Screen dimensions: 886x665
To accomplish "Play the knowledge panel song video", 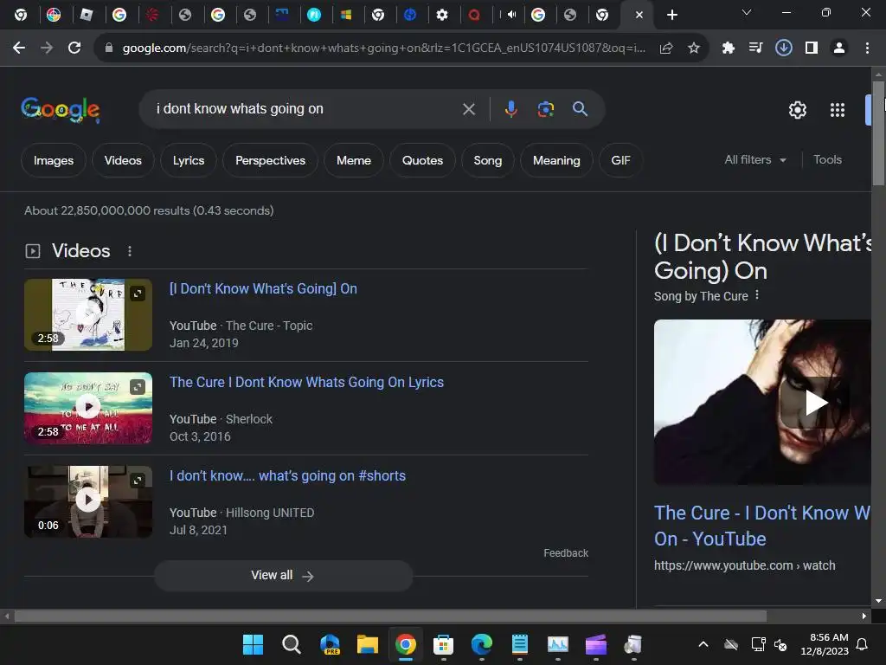I will pyautogui.click(x=815, y=403).
